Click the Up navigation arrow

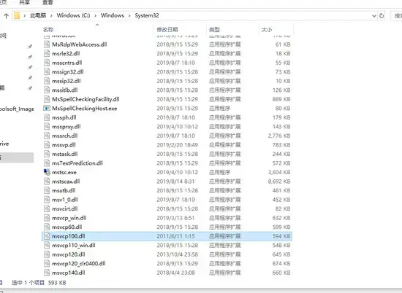click(x=6, y=16)
